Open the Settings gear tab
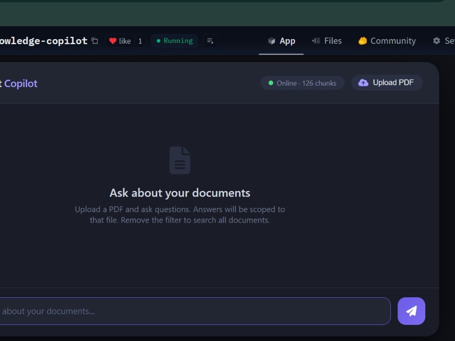The image size is (455, 341). tap(443, 41)
